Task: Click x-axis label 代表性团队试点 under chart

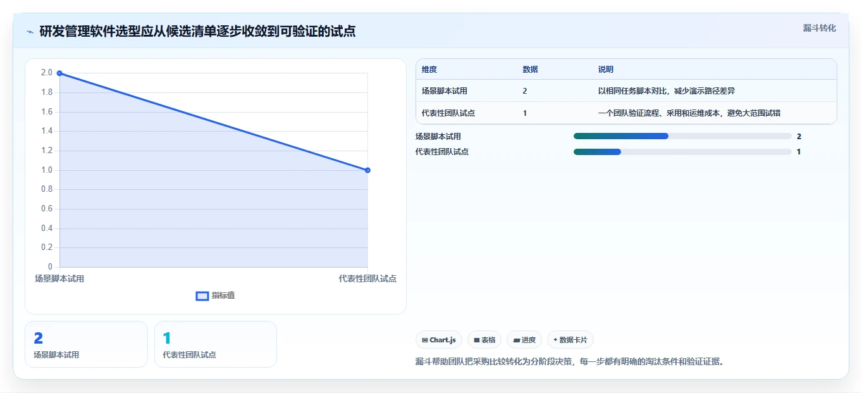Action: click(367, 278)
